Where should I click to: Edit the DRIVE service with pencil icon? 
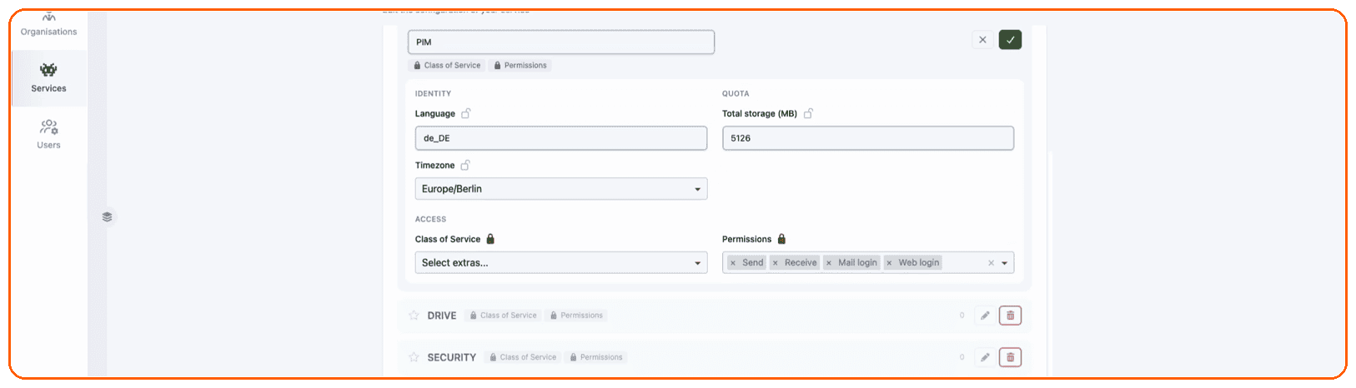(985, 316)
